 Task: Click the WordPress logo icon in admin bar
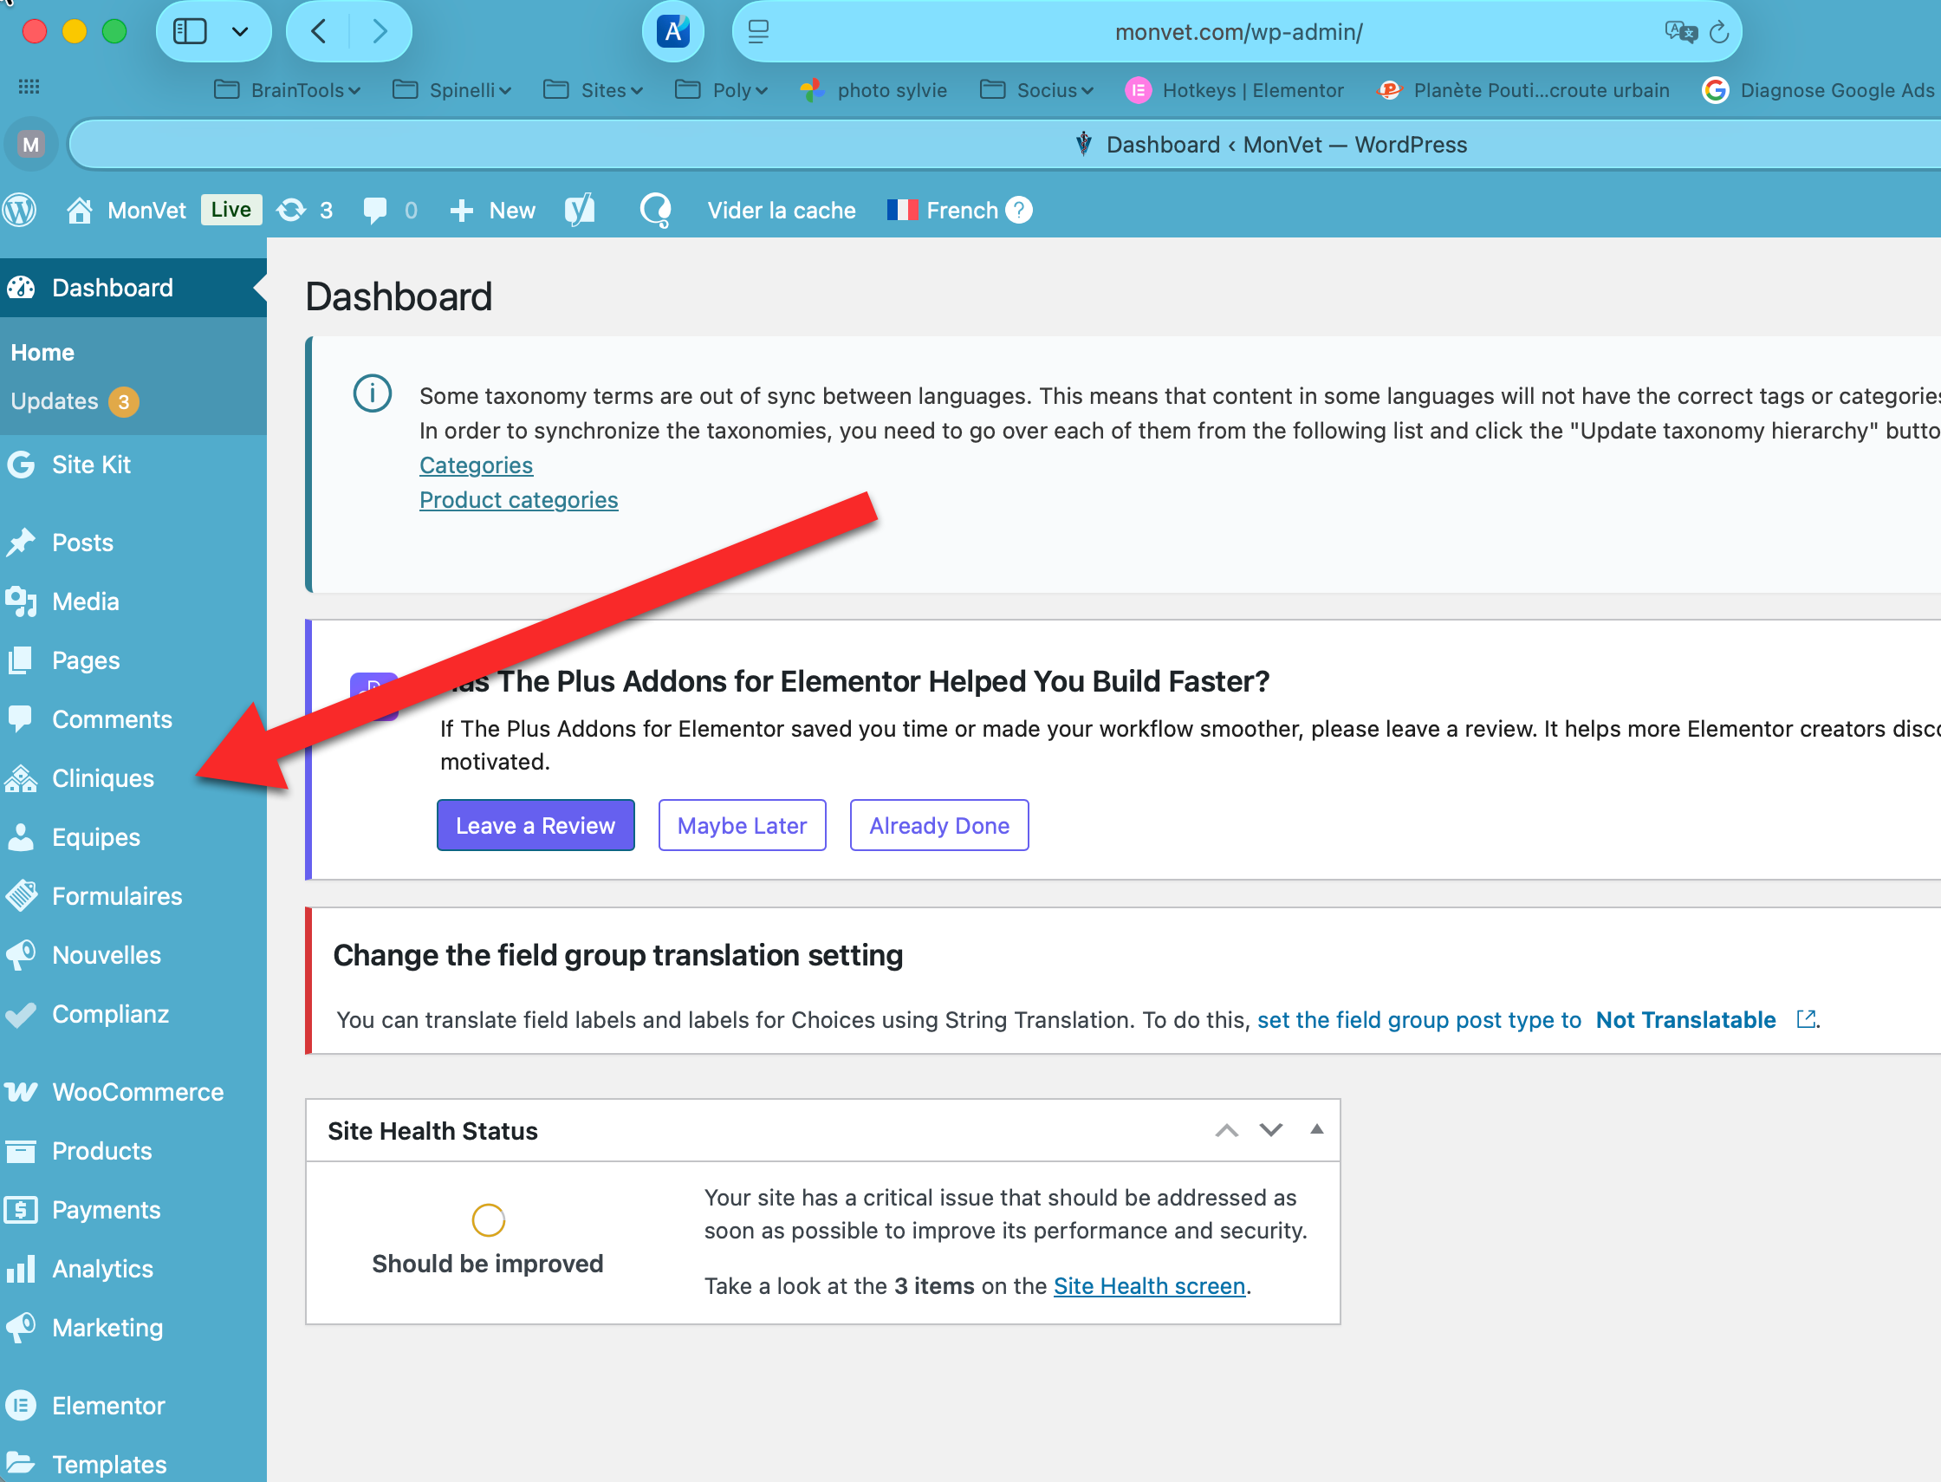click(19, 210)
